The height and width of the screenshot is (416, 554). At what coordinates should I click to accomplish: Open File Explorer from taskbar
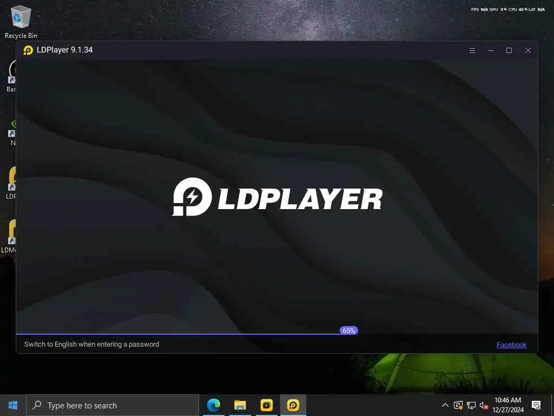click(240, 405)
